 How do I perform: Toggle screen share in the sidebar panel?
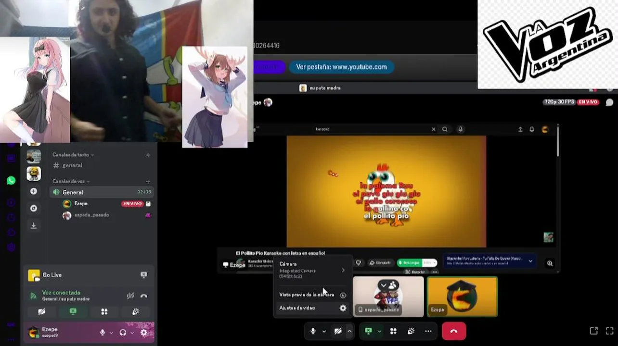(73, 311)
